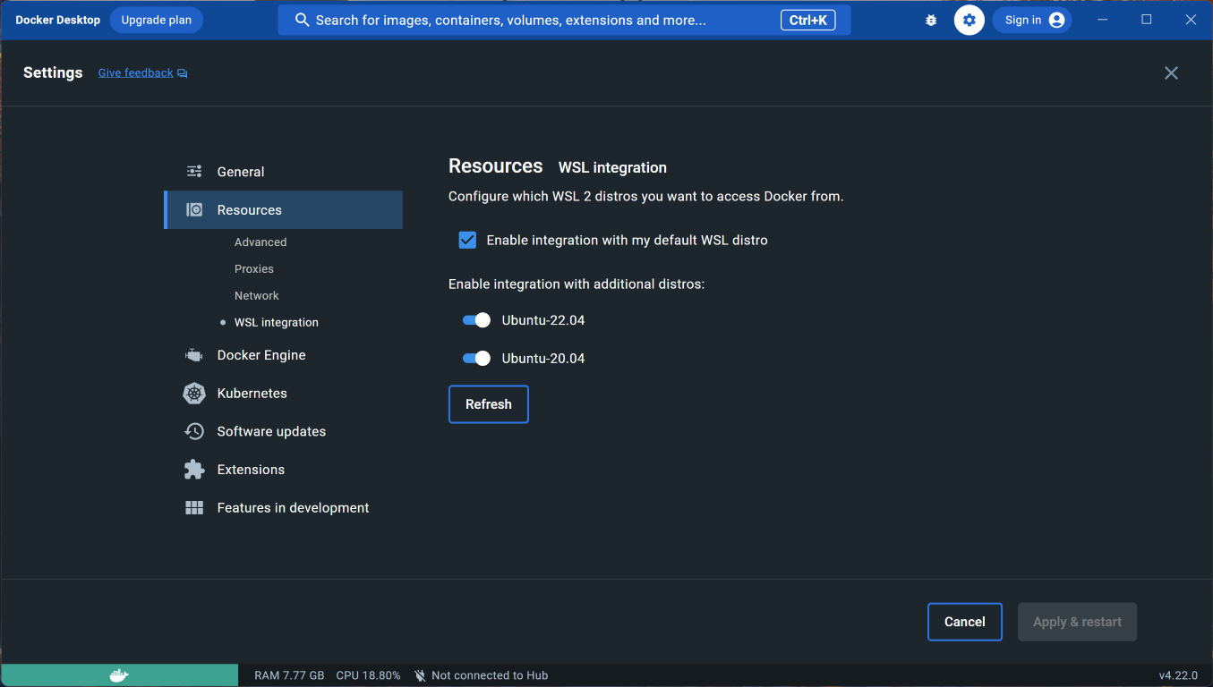Click the Extensions puzzle piece icon
1213x687 pixels.
[x=194, y=470]
